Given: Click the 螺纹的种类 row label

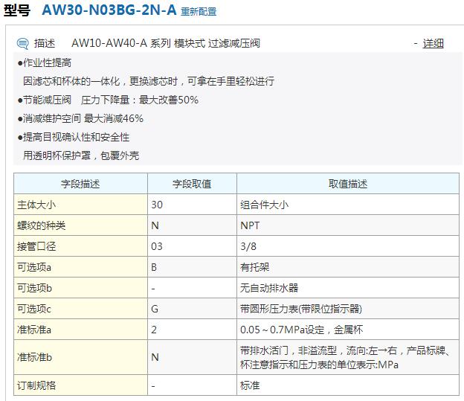Looking at the screenshot, I should (80, 225).
